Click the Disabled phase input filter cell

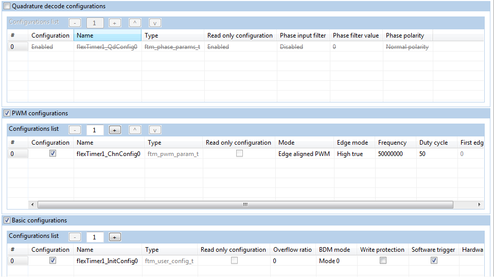tap(303, 47)
